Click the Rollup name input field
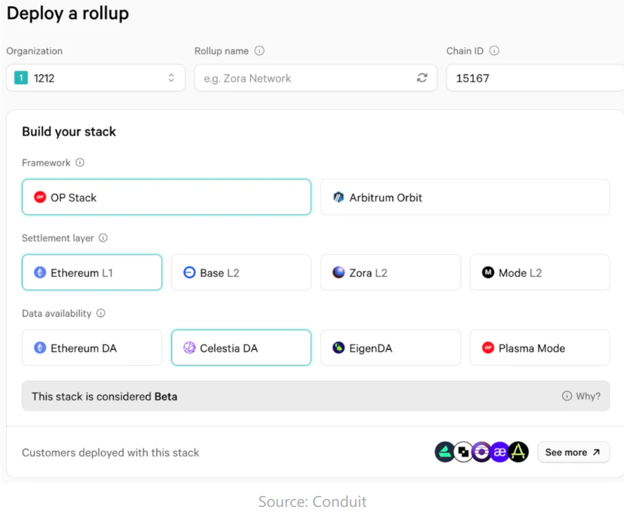This screenshot has height=513, width=624. [x=315, y=78]
